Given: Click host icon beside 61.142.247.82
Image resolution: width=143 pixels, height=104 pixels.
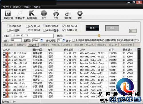Looking at the screenshot, I should pos(7,90).
